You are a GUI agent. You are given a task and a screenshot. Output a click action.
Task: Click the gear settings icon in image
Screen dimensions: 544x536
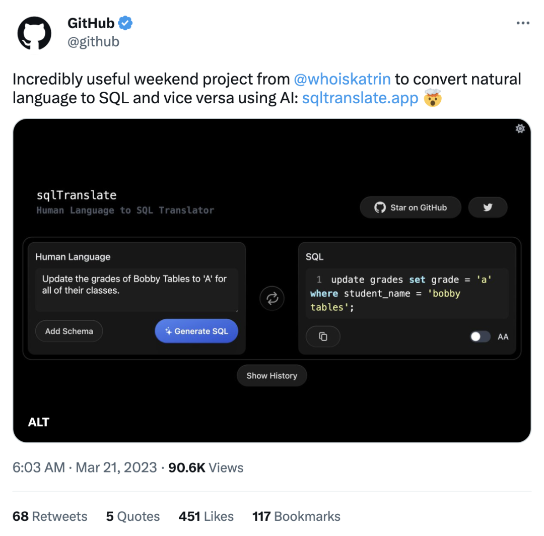coord(520,129)
